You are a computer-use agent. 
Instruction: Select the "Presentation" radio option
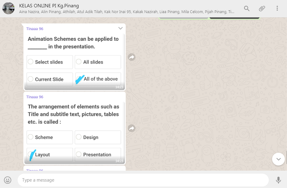[x=79, y=155]
